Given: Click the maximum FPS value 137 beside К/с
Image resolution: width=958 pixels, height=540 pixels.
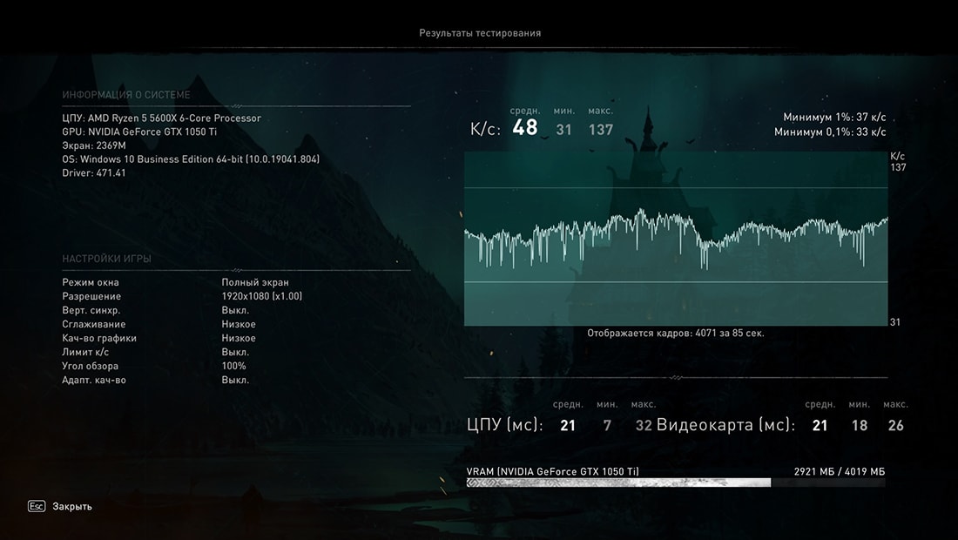Looking at the screenshot, I should pos(601,130).
